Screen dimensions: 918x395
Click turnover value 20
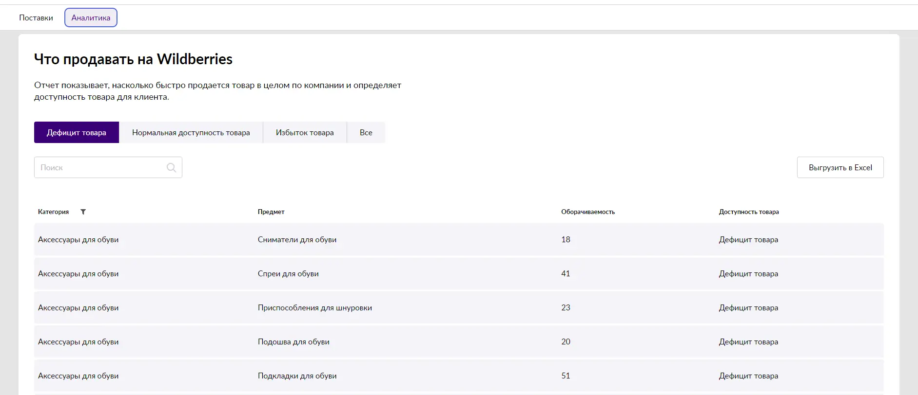[566, 341]
